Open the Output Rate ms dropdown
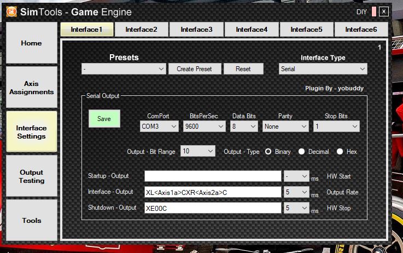The width and height of the screenshot is (403, 253). point(296,192)
